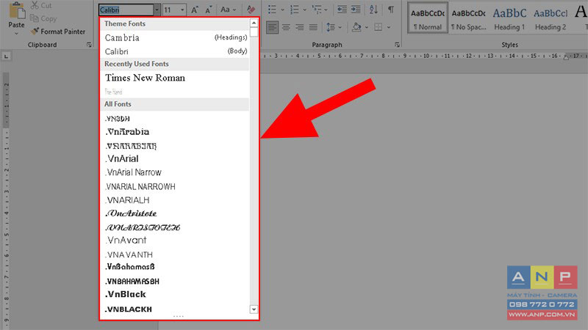
Task: Apply borders grid icon
Action: (379, 27)
